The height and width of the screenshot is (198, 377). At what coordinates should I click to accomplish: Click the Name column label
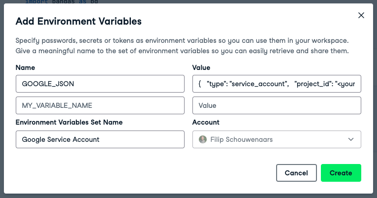[26, 67]
